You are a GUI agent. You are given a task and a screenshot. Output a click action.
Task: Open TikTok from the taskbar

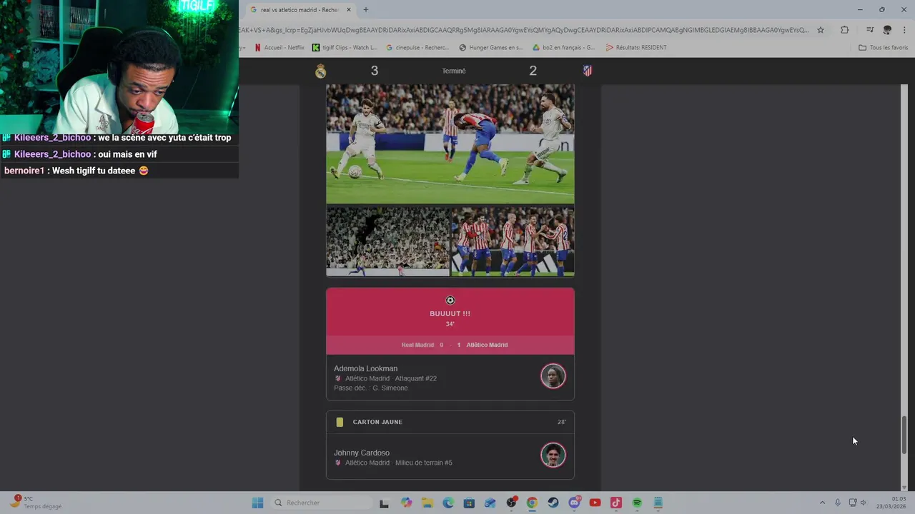pos(616,503)
